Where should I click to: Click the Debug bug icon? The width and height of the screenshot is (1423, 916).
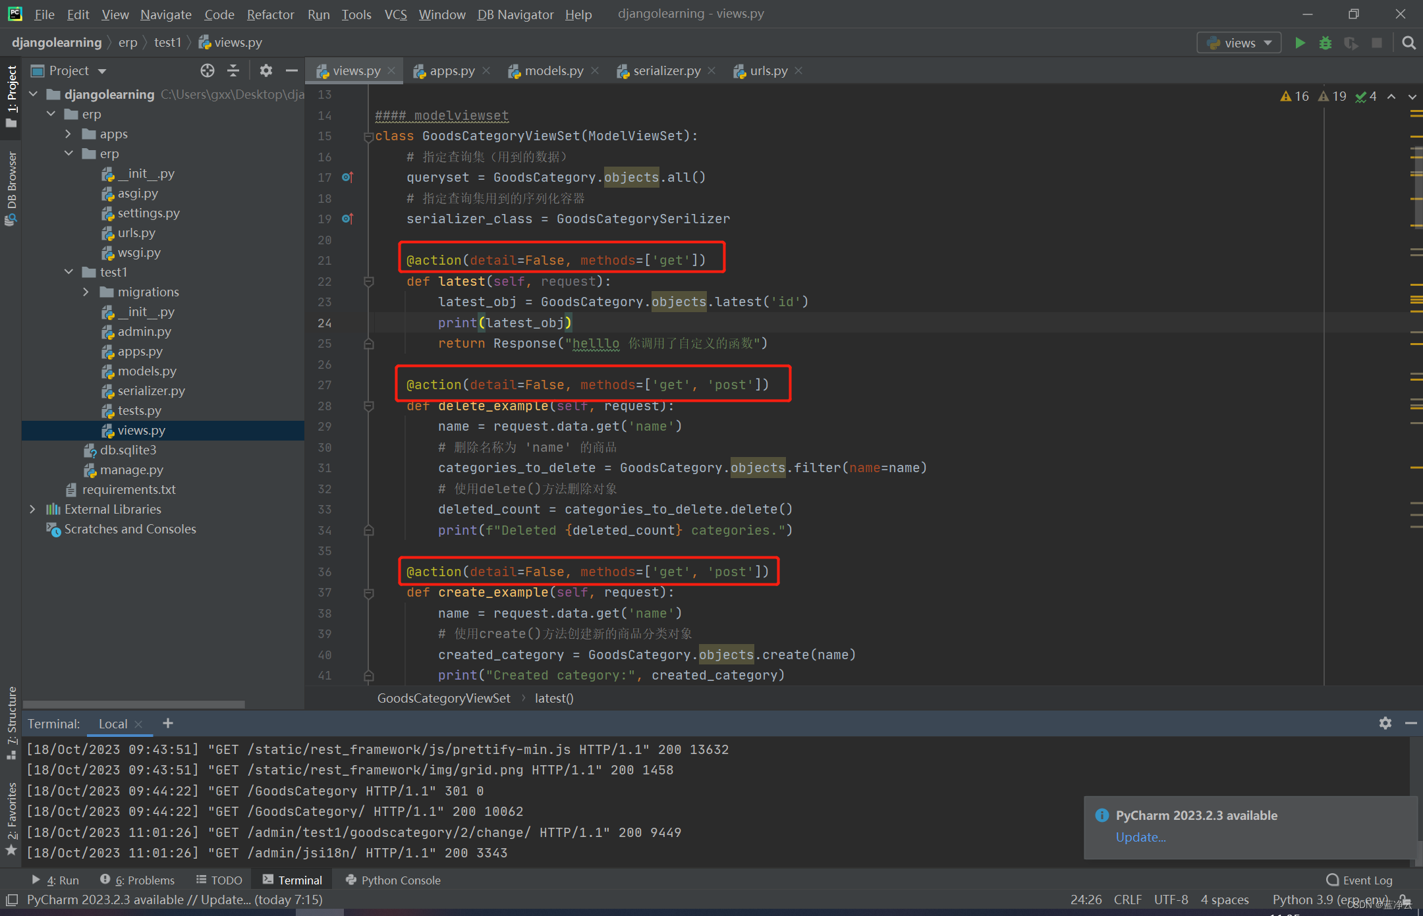tap(1325, 43)
